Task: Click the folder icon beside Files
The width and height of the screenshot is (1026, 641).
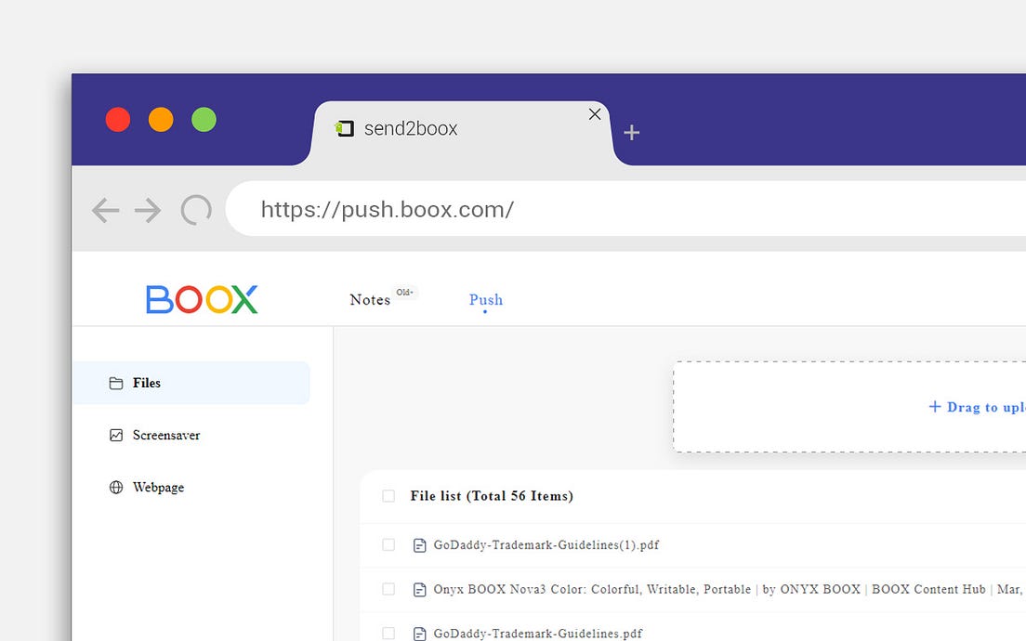Action: pos(116,384)
